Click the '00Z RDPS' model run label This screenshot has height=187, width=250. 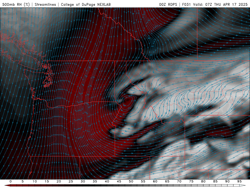(168, 4)
